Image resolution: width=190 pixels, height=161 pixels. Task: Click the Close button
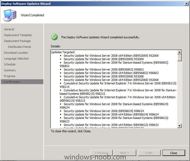coord(174,153)
